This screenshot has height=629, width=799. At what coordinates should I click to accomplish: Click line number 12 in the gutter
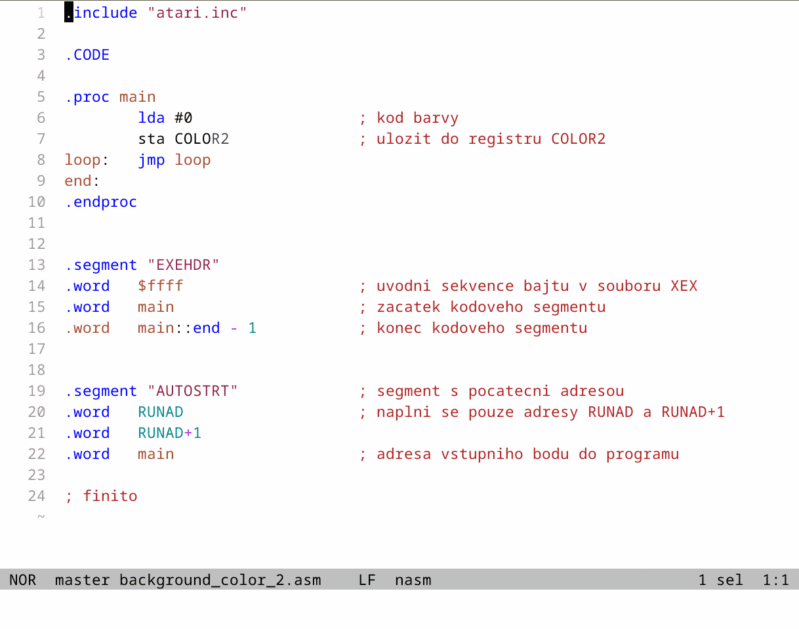[37, 244]
